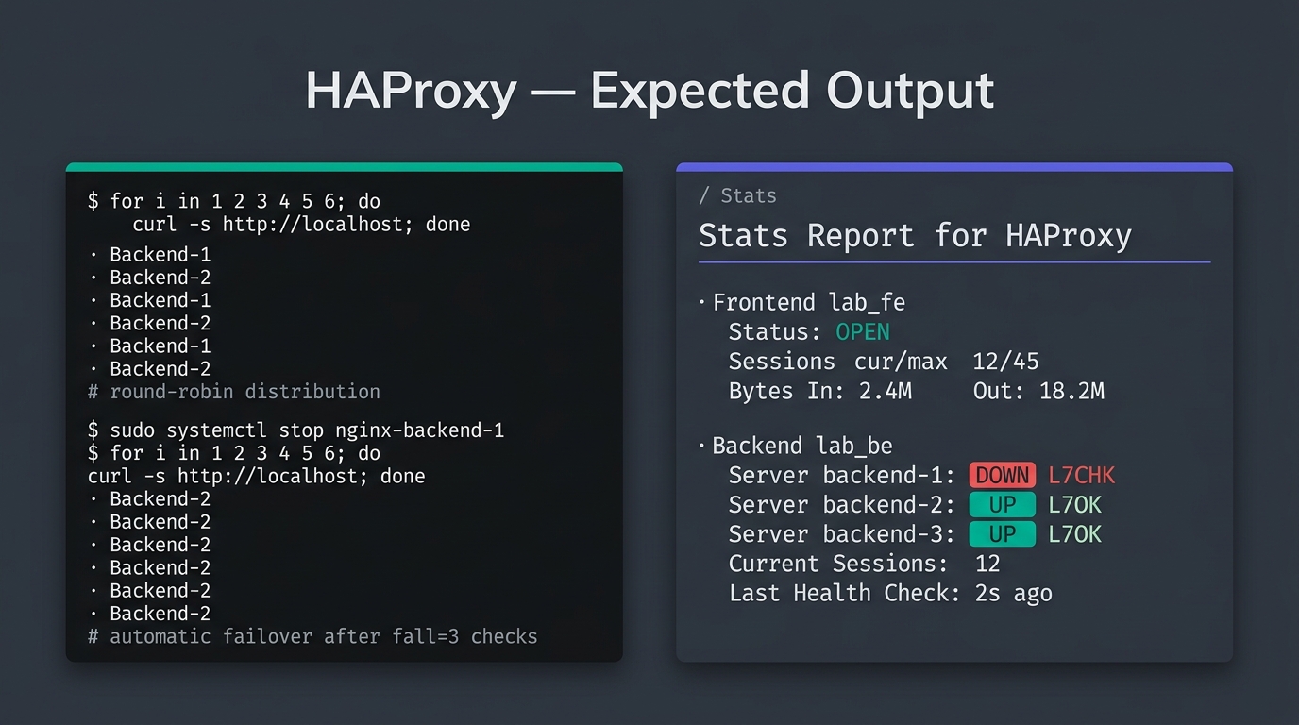Select the Stats Report for HAProxy heading
The height and width of the screenshot is (725, 1299).
click(x=915, y=235)
